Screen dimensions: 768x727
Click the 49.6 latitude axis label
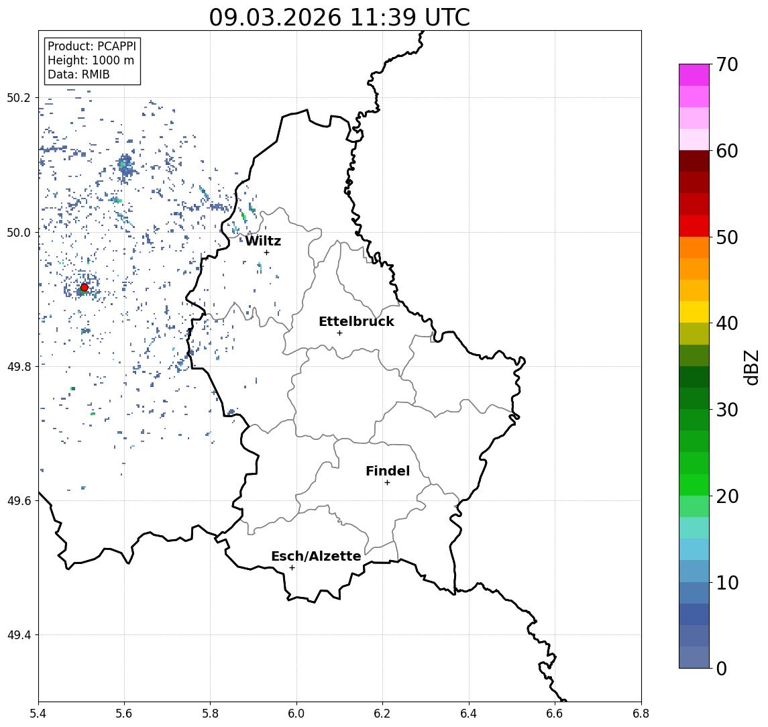coord(18,501)
